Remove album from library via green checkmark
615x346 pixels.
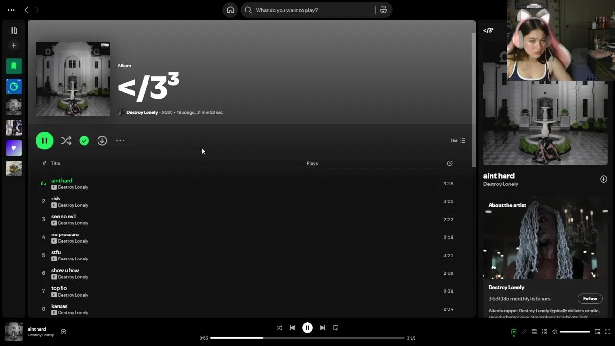coord(84,141)
